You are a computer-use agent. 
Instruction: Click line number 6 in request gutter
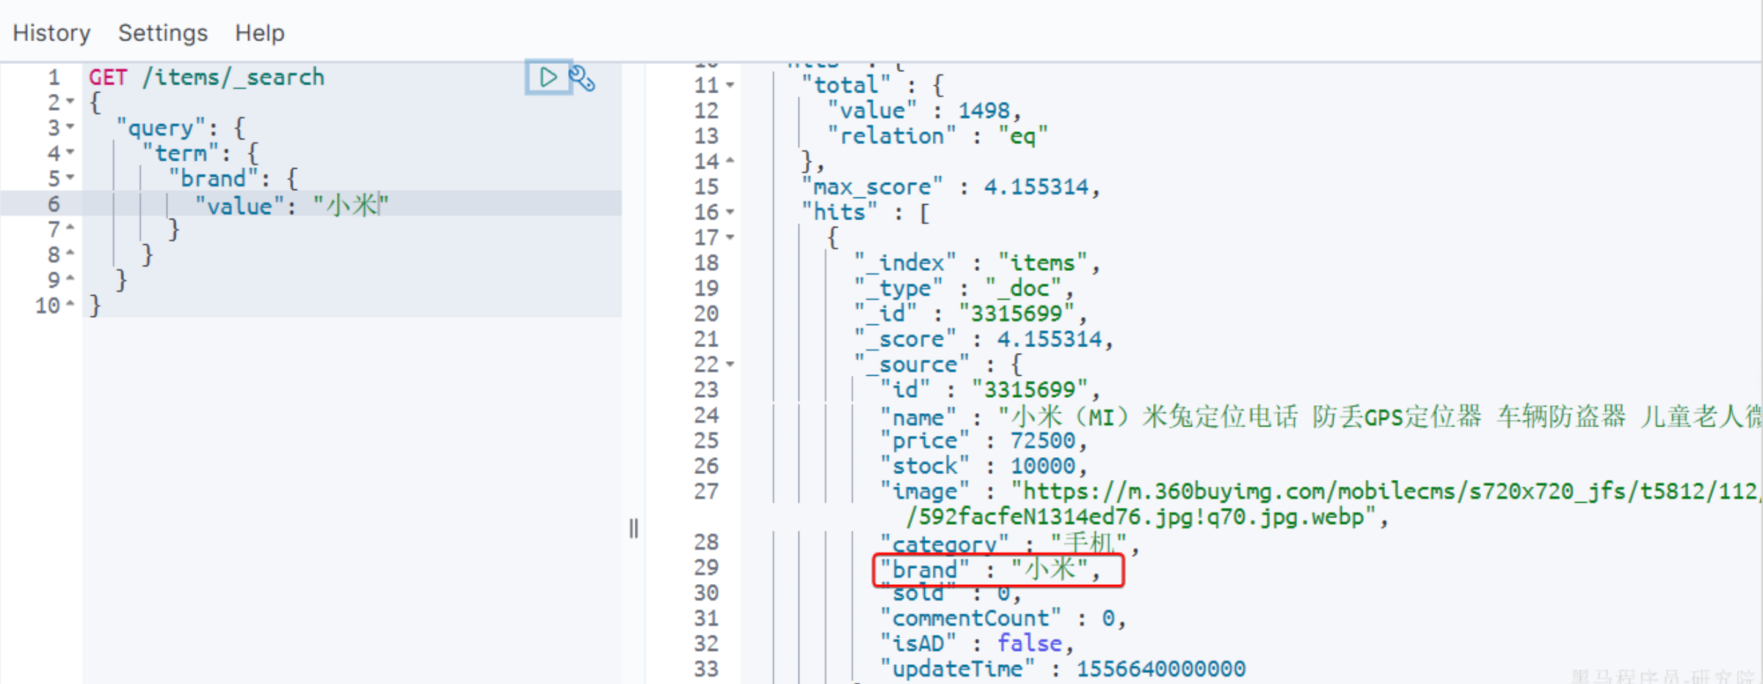point(54,204)
